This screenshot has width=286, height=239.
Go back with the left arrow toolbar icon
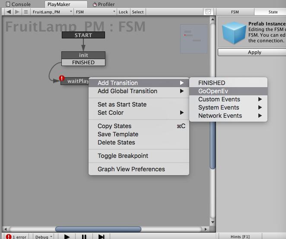click(x=9, y=12)
